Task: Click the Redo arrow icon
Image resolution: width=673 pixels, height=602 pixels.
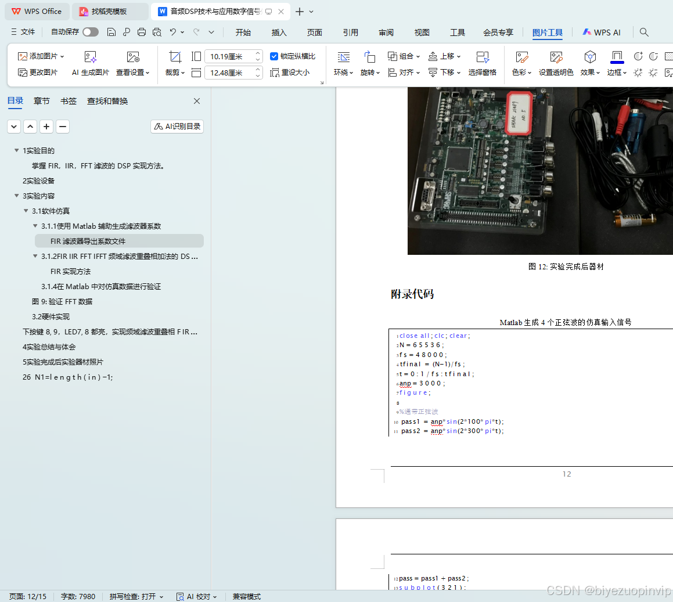Action: 196,32
